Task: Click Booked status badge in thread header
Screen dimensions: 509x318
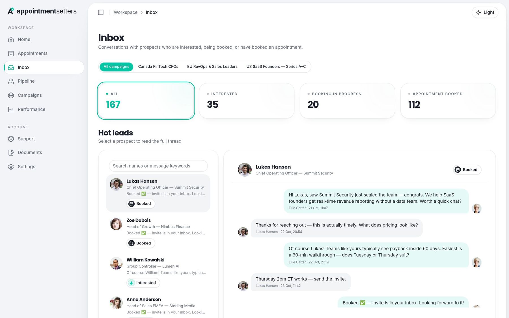Action: coord(467,170)
